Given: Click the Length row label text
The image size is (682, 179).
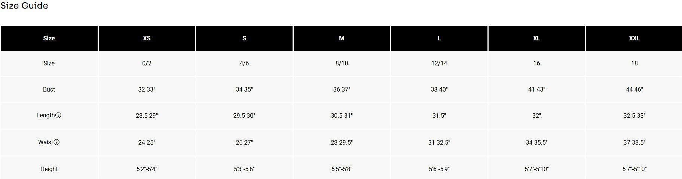Looking at the screenshot, I should coord(46,115).
